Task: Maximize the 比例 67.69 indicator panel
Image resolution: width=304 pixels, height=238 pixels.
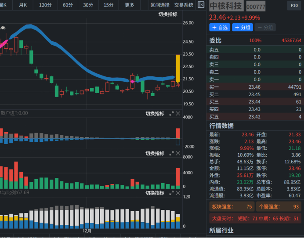Action: point(171,193)
